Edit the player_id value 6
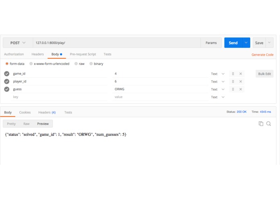Viewport: 280px width, 199px height. (160, 81)
